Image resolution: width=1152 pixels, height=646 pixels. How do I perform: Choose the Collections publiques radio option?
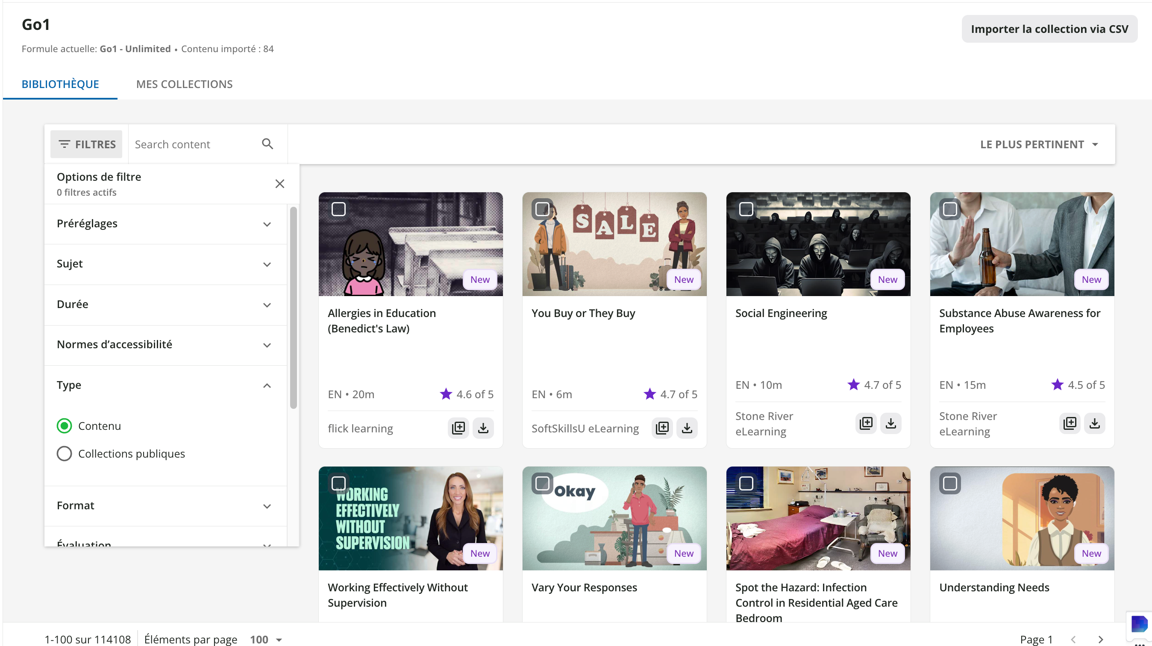coord(65,453)
